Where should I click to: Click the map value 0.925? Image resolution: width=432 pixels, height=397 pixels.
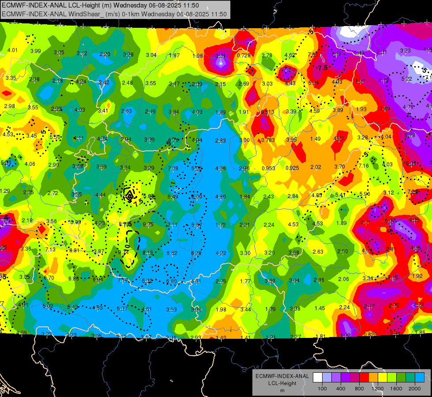pyautogui.click(x=292, y=168)
